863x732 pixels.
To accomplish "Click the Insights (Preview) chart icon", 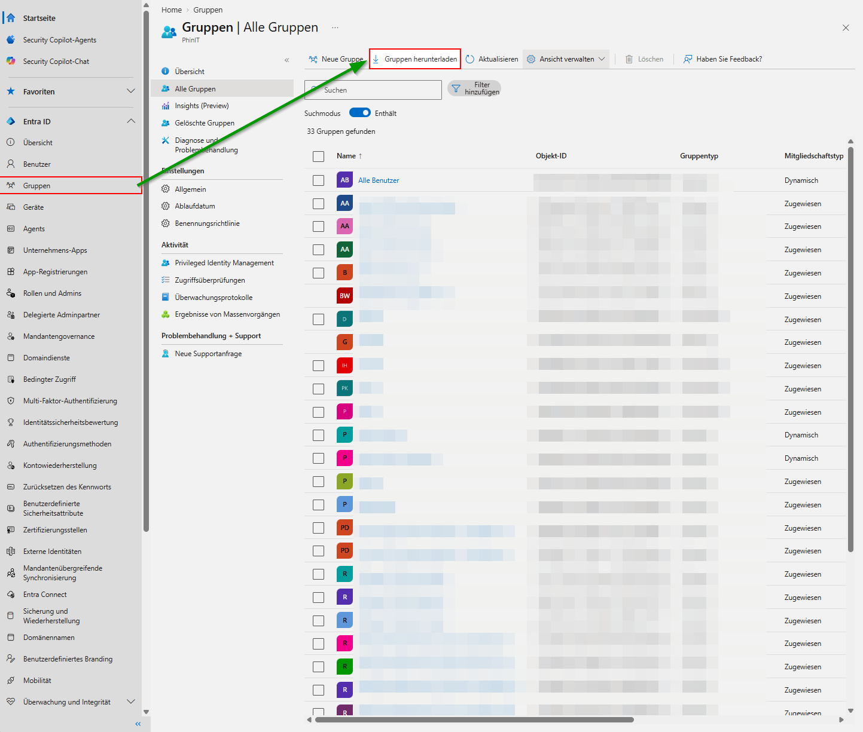I will [x=166, y=106].
